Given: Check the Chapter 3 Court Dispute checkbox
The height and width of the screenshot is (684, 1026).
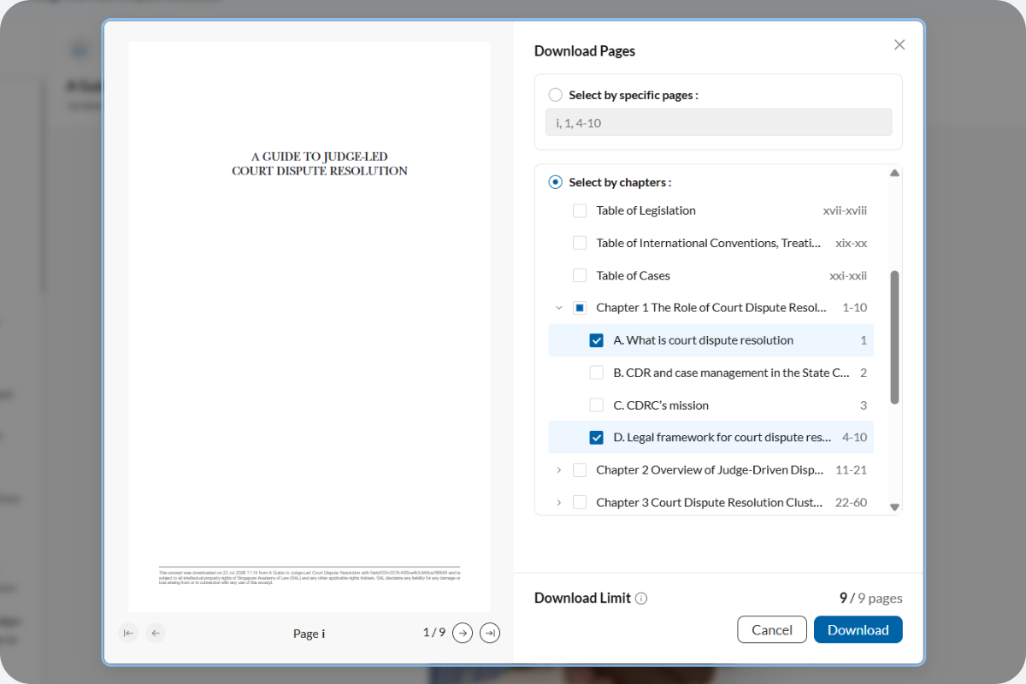Looking at the screenshot, I should (580, 503).
